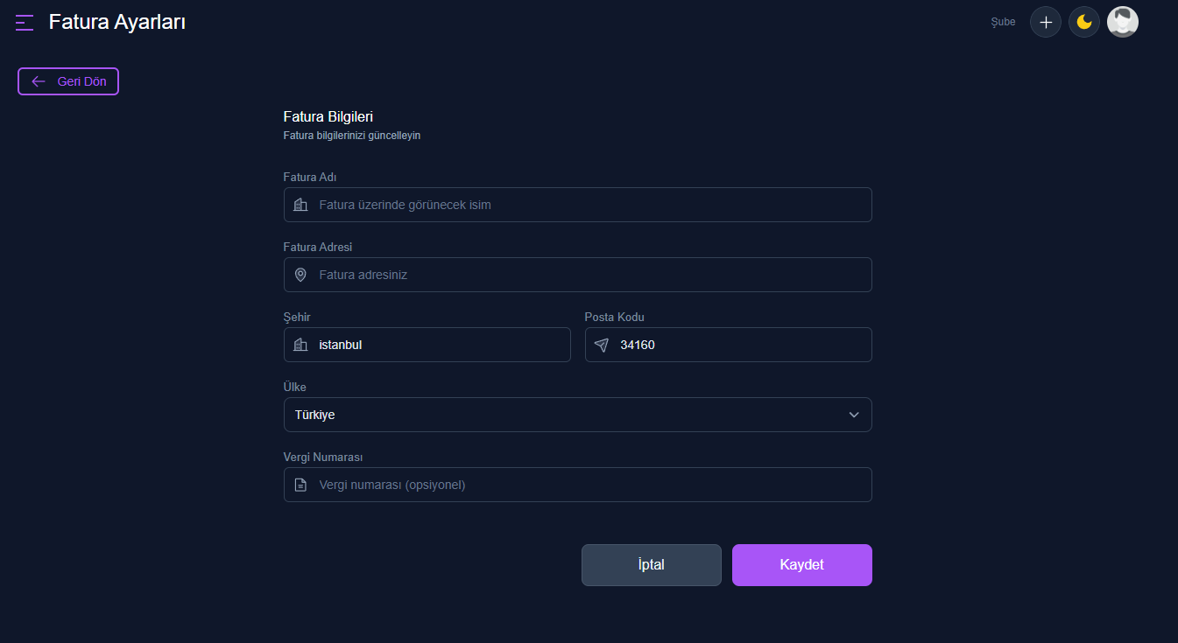1178x643 pixels.
Task: Click the Posta Kodu field with 34160
Action: click(x=729, y=345)
